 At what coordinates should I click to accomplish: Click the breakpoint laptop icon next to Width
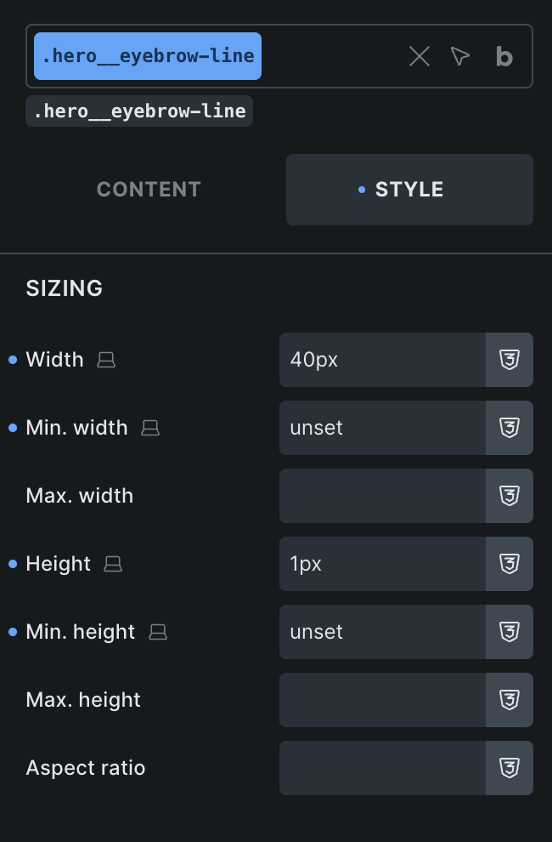[x=106, y=361]
